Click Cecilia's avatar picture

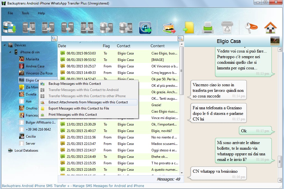pos(22,136)
